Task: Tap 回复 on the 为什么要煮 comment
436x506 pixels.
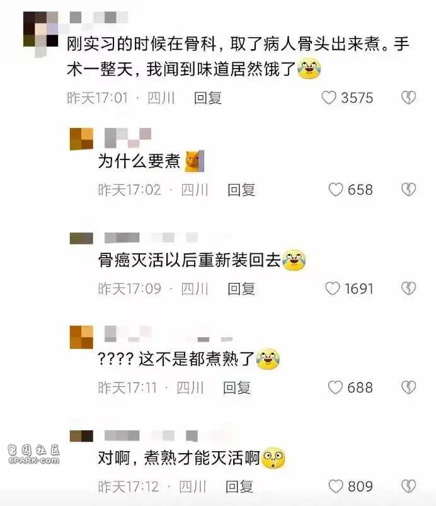Action: pyautogui.click(x=241, y=190)
